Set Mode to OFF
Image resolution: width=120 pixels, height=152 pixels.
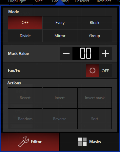point(25,23)
